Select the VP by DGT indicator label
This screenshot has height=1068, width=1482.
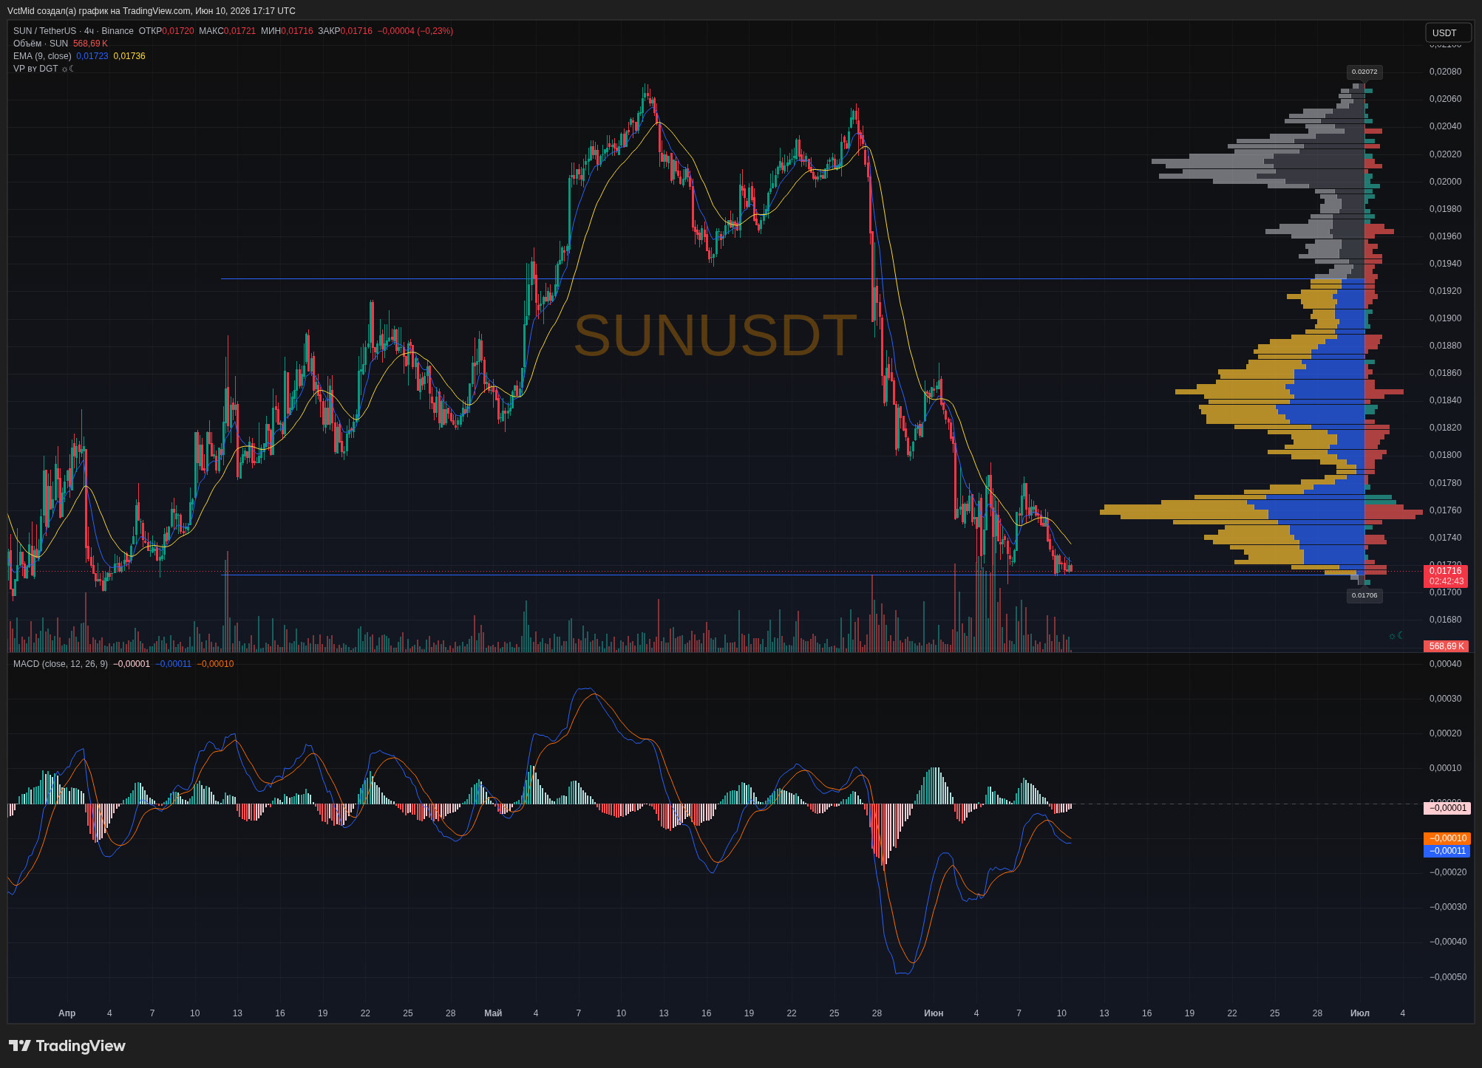point(35,69)
